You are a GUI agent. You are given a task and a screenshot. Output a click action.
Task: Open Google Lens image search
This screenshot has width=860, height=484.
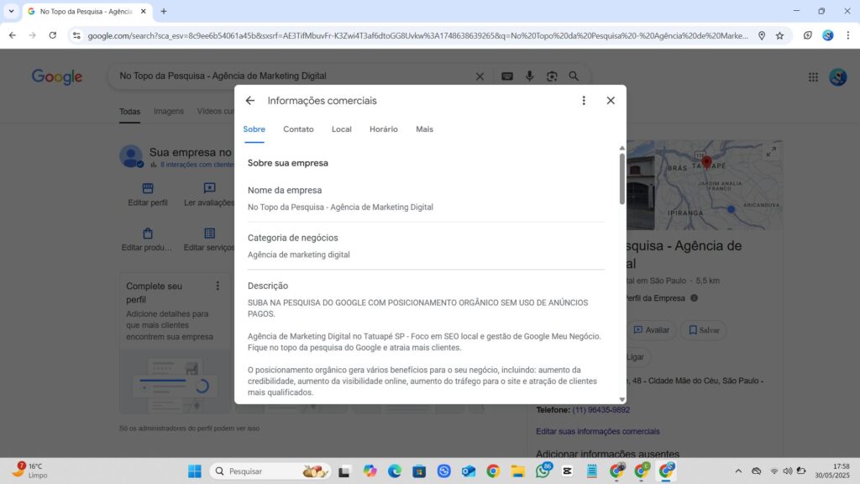[x=552, y=76]
